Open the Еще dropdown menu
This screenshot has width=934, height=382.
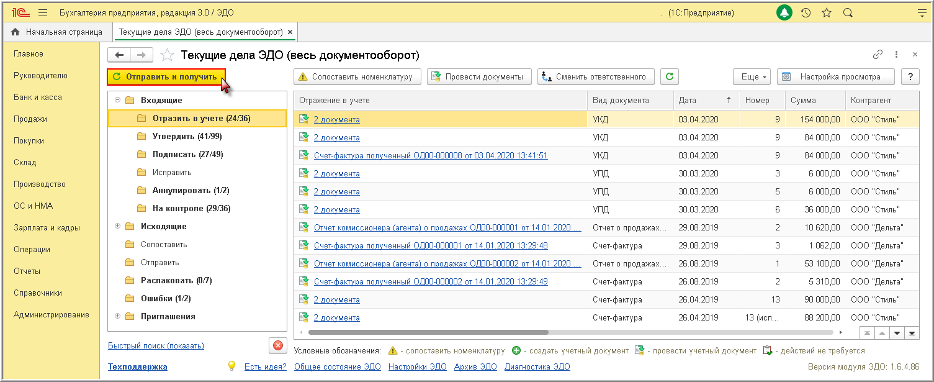752,76
